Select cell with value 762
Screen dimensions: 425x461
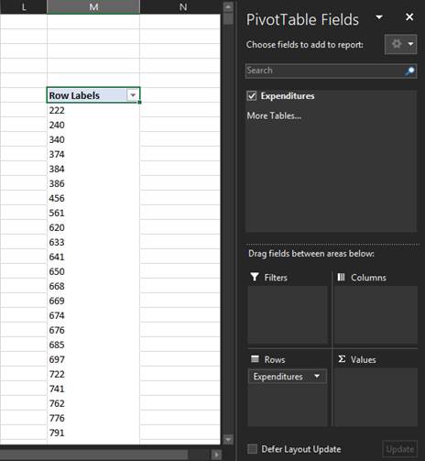(x=93, y=403)
